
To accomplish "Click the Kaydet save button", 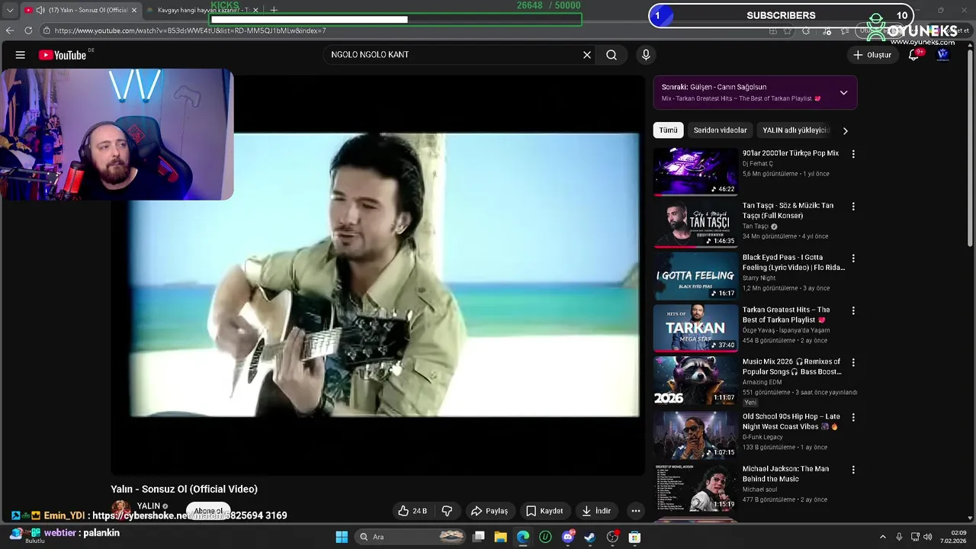I will [544, 511].
